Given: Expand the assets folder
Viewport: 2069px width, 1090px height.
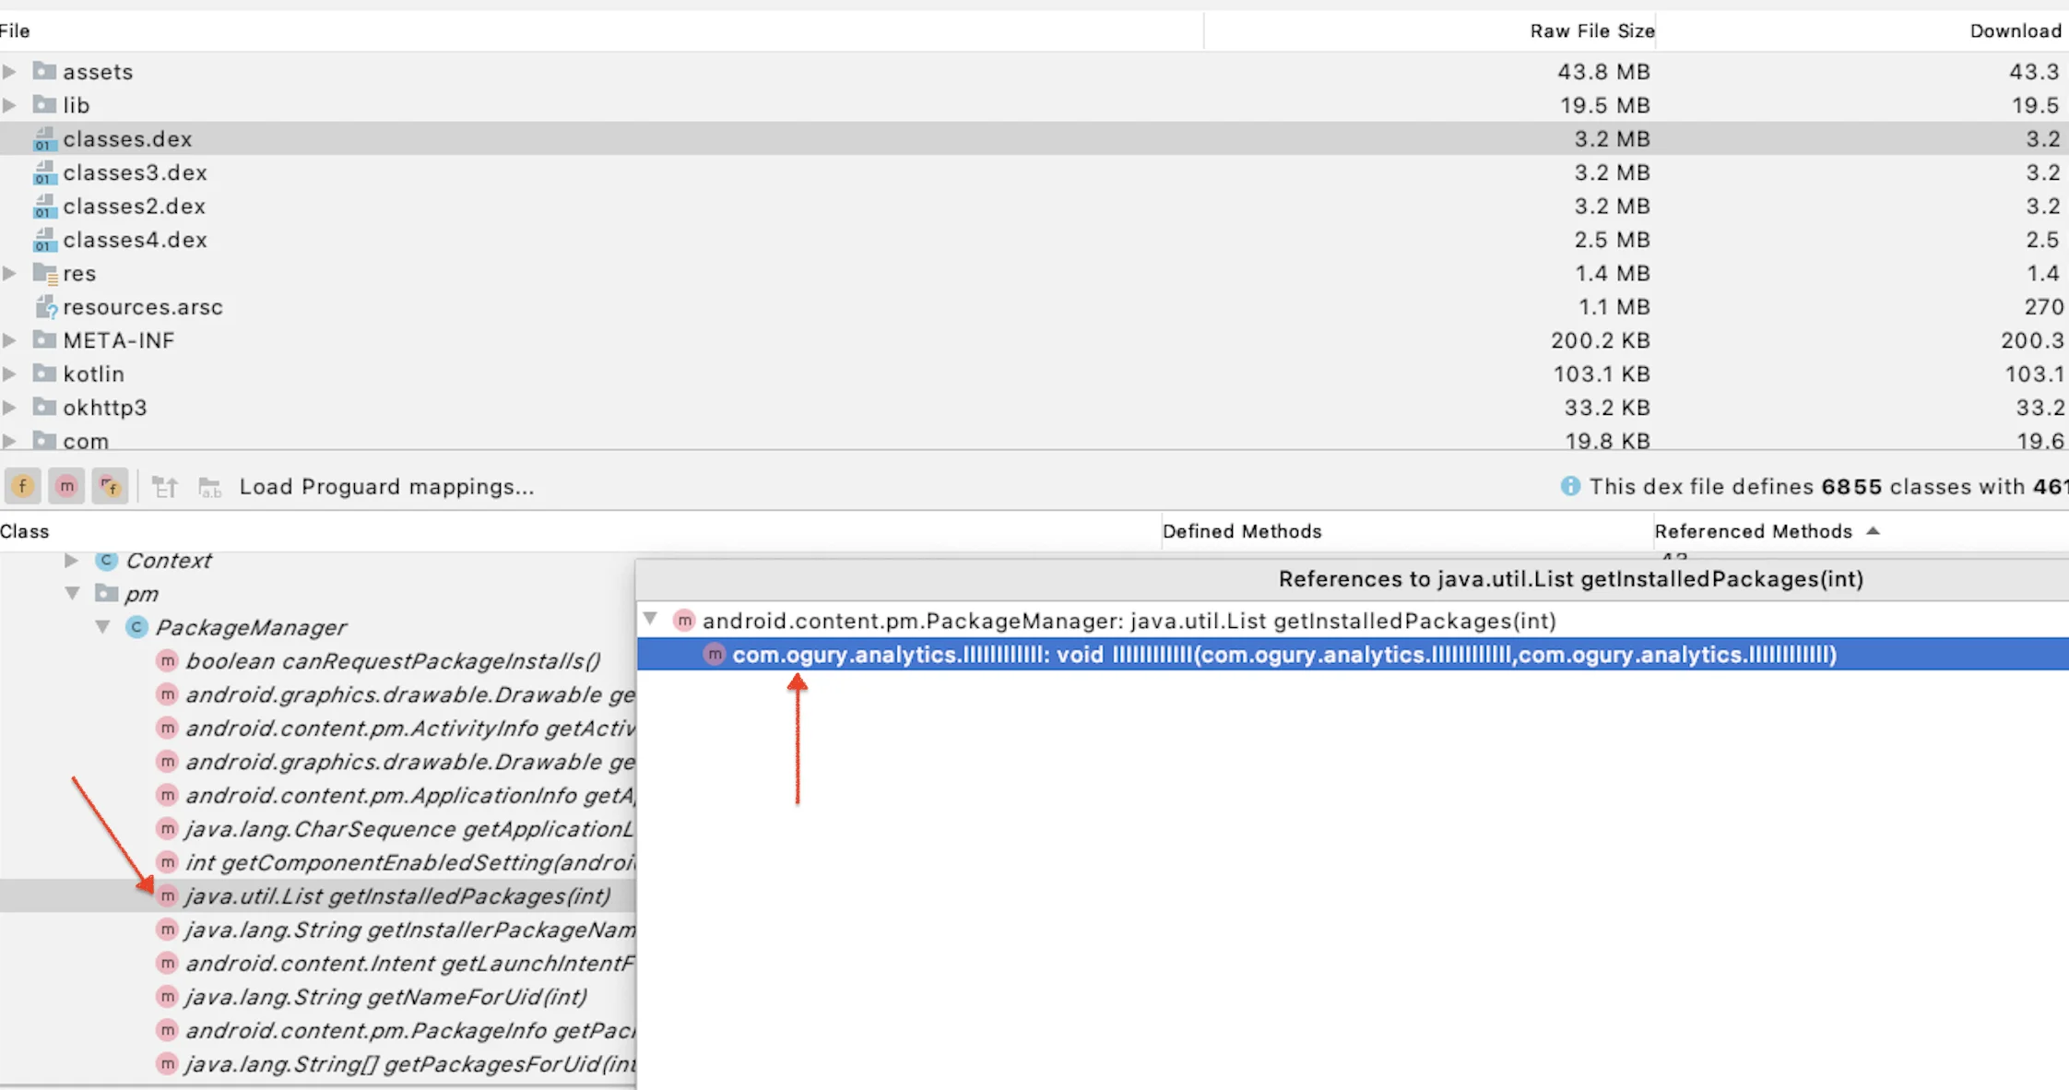Looking at the screenshot, I should click(x=9, y=72).
